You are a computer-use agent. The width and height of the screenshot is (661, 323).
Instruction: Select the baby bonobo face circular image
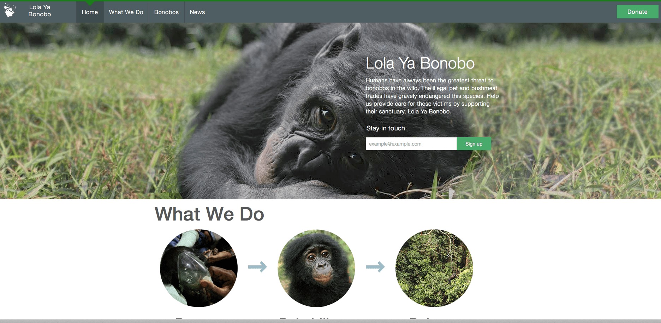coord(316,268)
